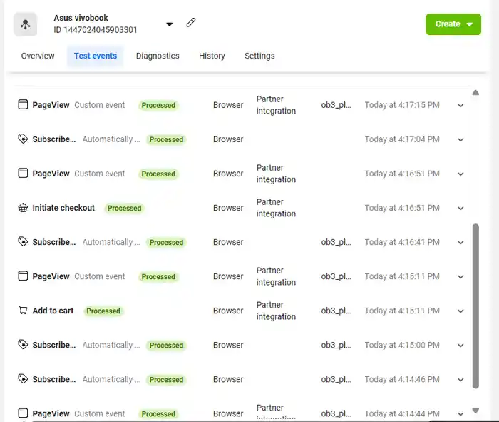Click the page icon of PageView 4:17:15 PM
This screenshot has height=422, width=499.
click(x=23, y=104)
